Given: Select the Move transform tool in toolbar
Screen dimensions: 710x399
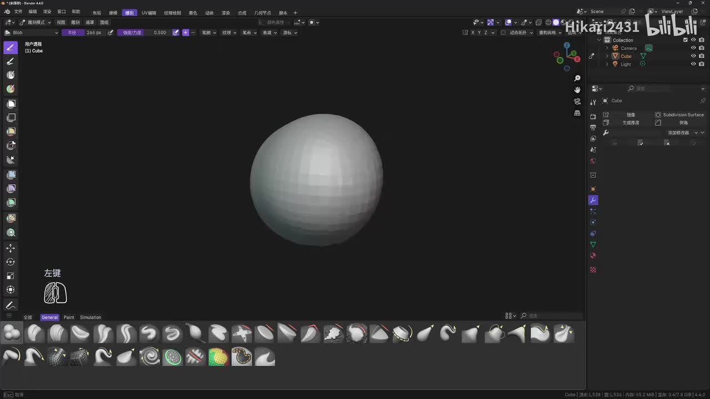Looking at the screenshot, I should pyautogui.click(x=11, y=248).
